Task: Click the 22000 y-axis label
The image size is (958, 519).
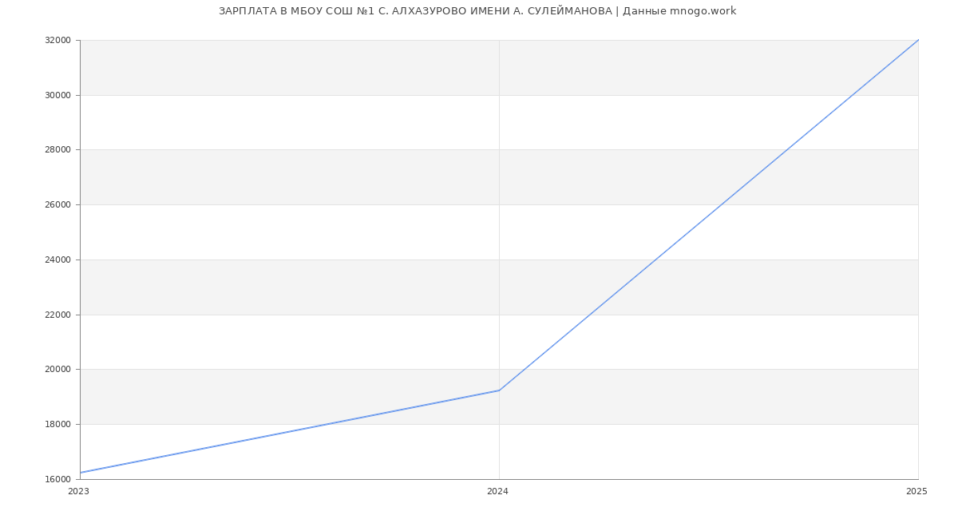Action: pyautogui.click(x=57, y=315)
